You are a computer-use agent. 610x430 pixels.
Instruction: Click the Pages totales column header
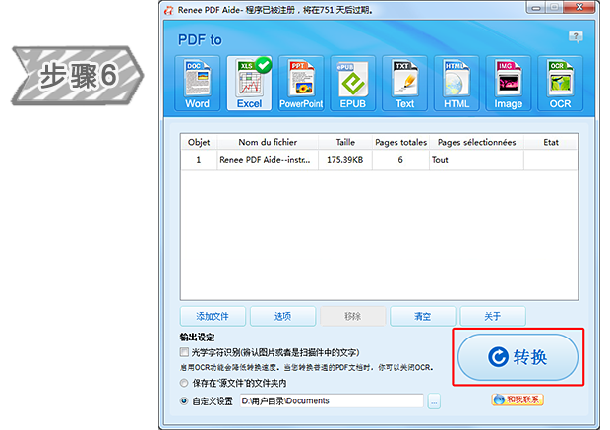pos(401,142)
